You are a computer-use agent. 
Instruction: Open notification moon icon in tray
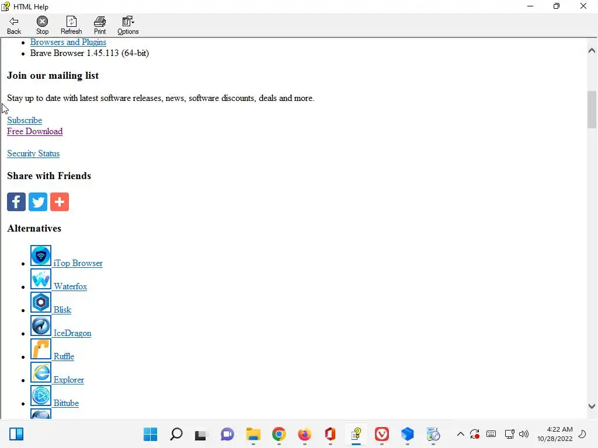coord(582,434)
